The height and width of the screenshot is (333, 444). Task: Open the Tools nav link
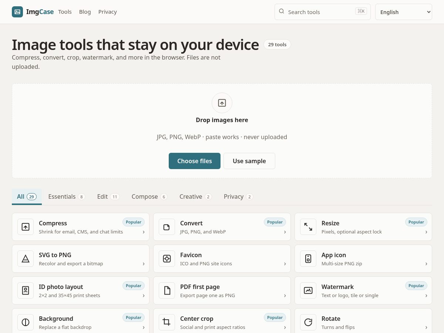pos(65,12)
